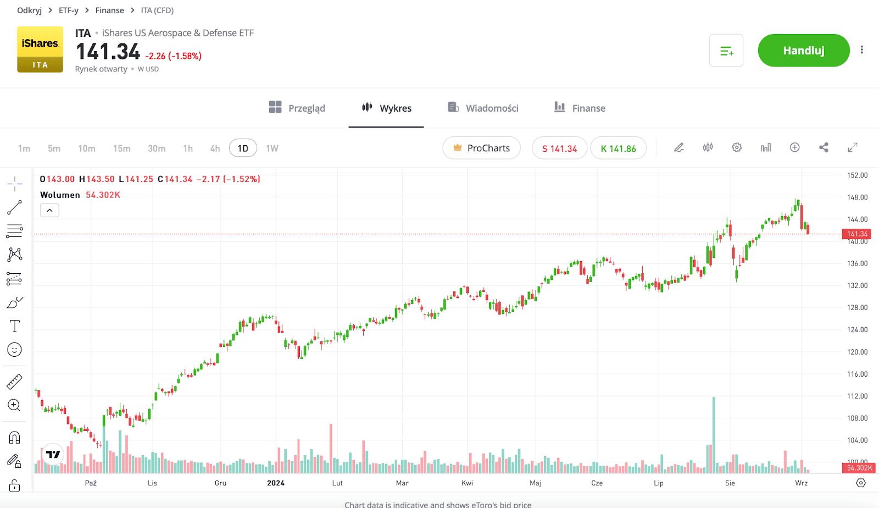The width and height of the screenshot is (879, 508).
Task: Open the Finanse tab
Action: pyautogui.click(x=580, y=108)
